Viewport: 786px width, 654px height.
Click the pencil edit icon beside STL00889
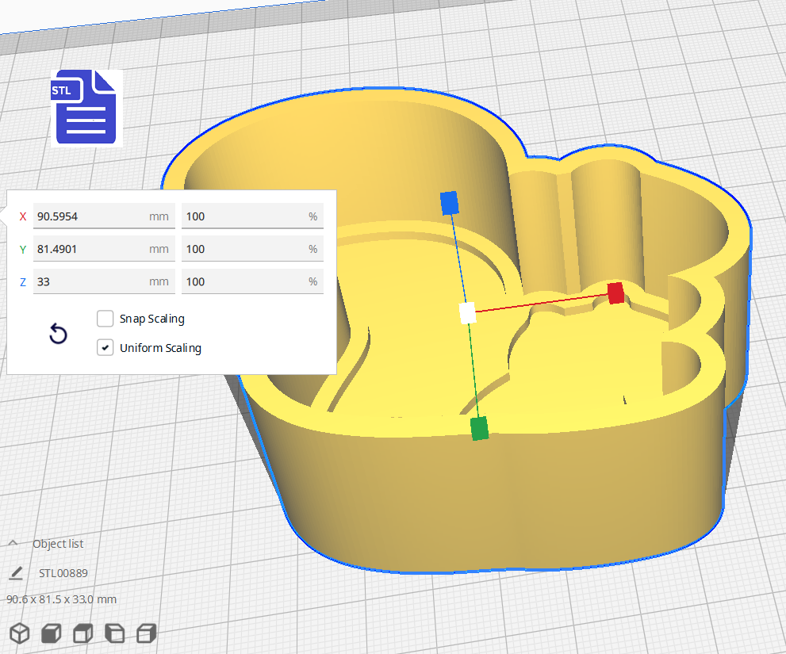pos(16,573)
